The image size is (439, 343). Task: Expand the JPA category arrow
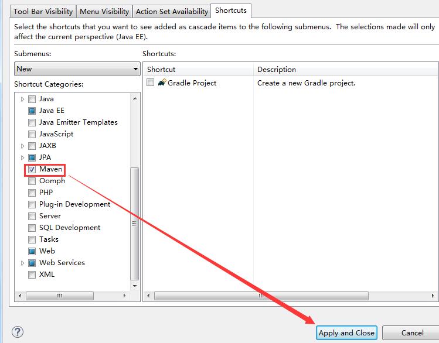click(x=23, y=157)
